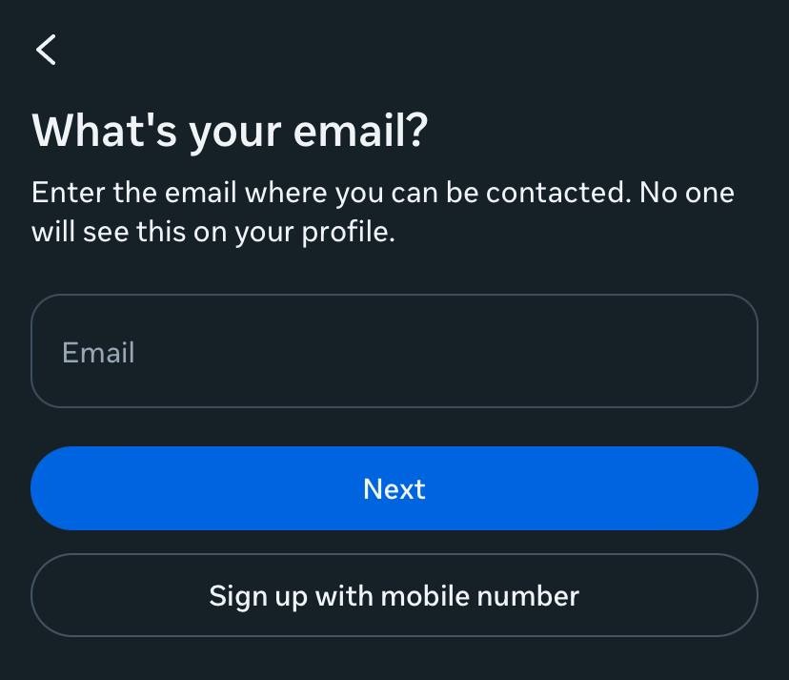
Task: Proceed by clicking the Next control
Action: click(394, 488)
